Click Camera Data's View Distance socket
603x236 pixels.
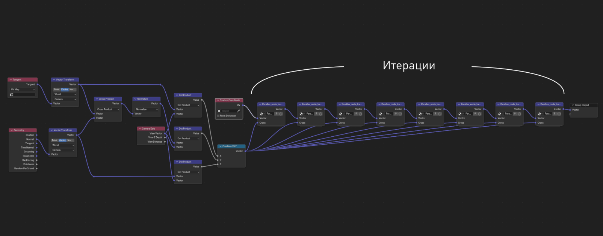pyautogui.click(x=165, y=142)
